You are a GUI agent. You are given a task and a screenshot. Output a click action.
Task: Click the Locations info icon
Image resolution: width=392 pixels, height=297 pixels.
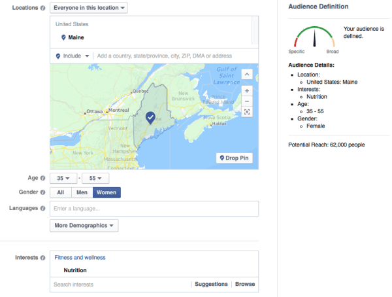pos(43,8)
